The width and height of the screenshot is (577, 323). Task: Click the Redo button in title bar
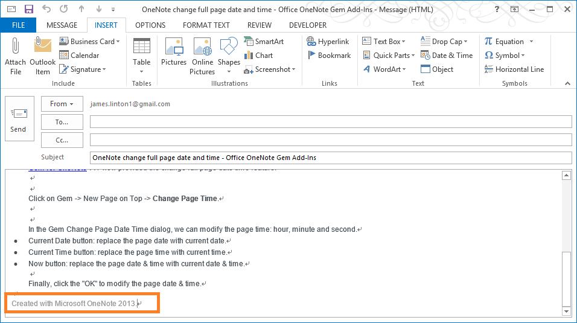pos(63,9)
